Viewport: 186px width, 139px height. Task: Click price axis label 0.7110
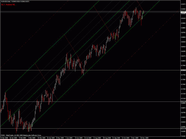tap(183, 99)
